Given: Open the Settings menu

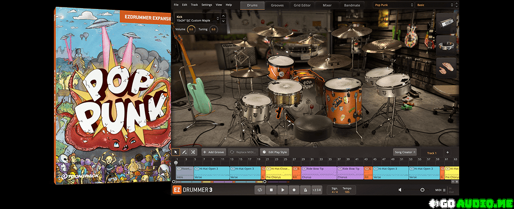Looking at the screenshot, I should pos(206,5).
